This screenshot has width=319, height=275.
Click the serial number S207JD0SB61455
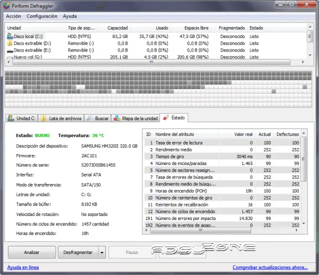pyautogui.click(x=98, y=165)
